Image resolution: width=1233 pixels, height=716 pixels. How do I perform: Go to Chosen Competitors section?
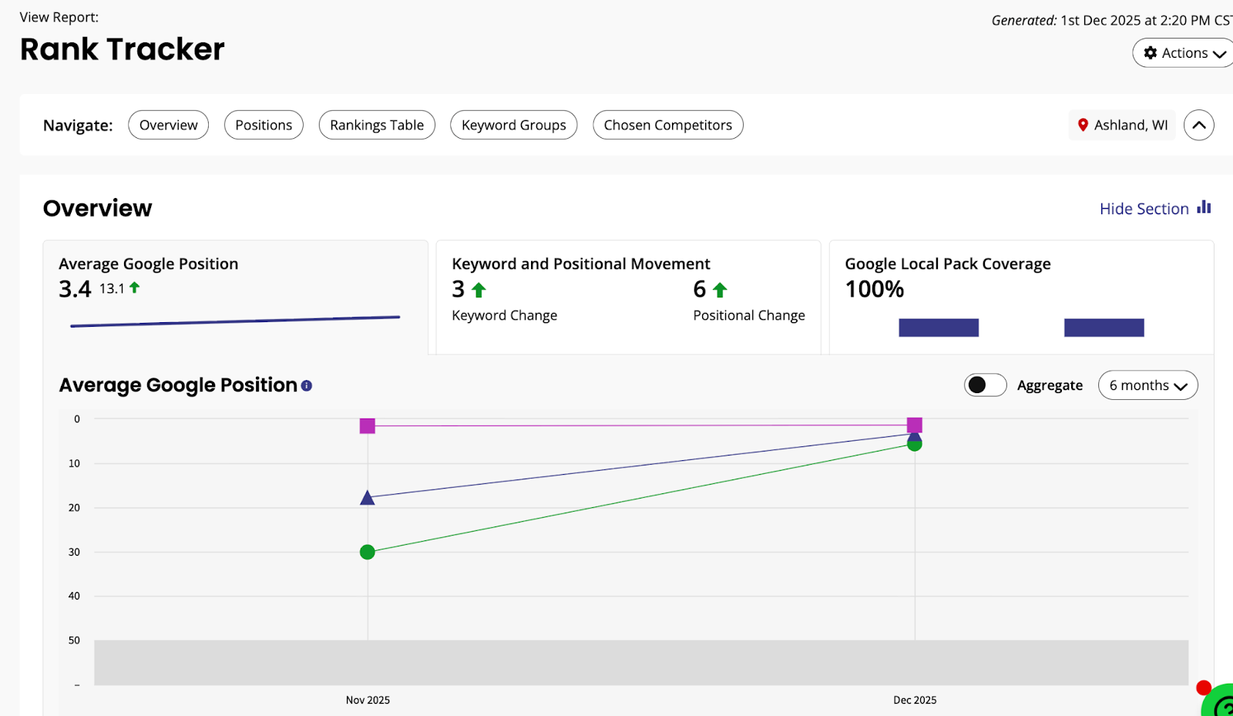[x=668, y=125]
